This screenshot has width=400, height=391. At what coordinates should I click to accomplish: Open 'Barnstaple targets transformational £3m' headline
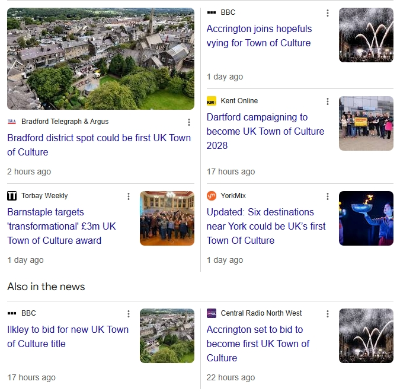click(62, 226)
